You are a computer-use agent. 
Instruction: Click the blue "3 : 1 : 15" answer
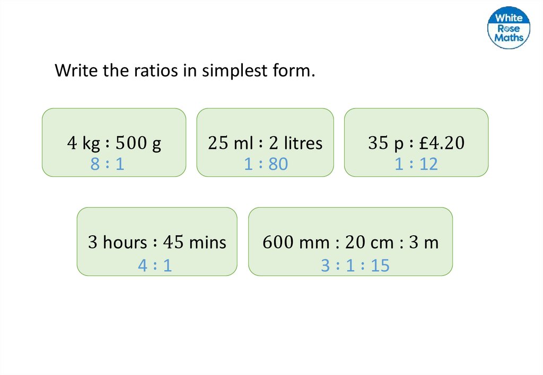355,265
